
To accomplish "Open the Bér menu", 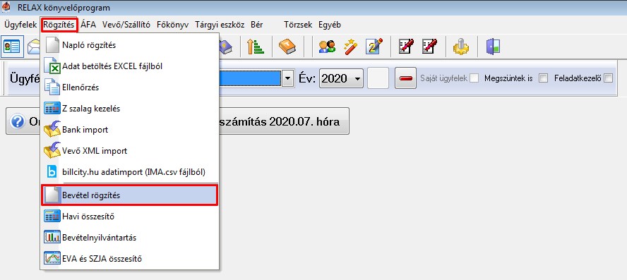I will click(x=257, y=25).
